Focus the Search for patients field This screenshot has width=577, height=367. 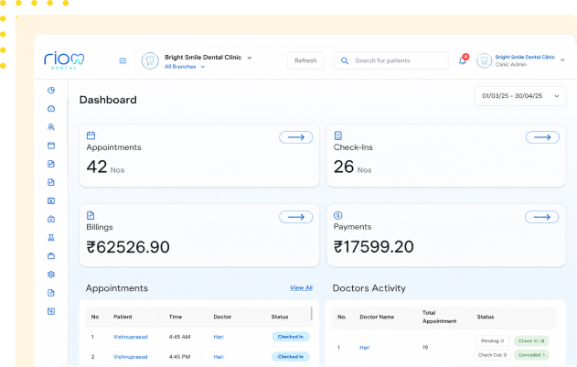point(390,60)
